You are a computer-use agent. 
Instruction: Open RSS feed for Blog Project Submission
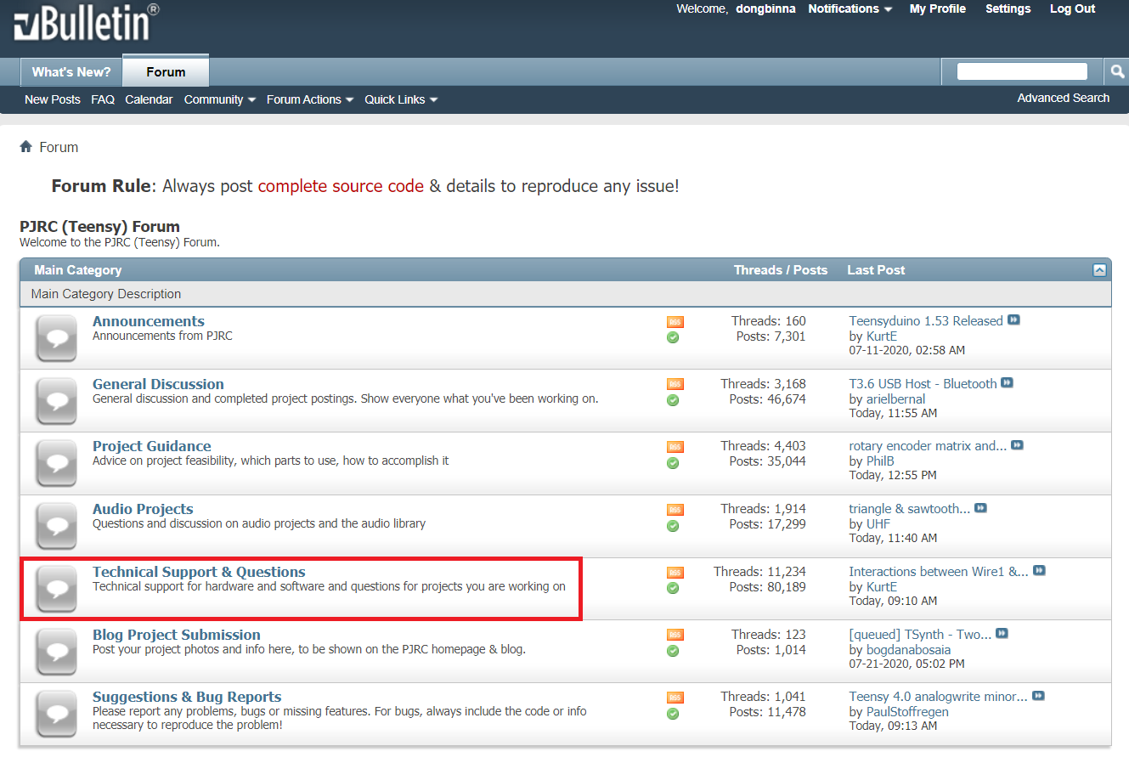click(675, 635)
